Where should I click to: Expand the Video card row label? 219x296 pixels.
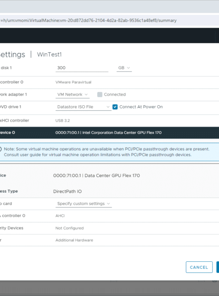coord(6,204)
